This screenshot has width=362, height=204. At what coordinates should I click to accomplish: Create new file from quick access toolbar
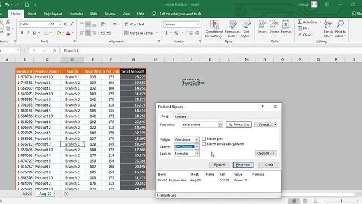pyautogui.click(x=27, y=5)
